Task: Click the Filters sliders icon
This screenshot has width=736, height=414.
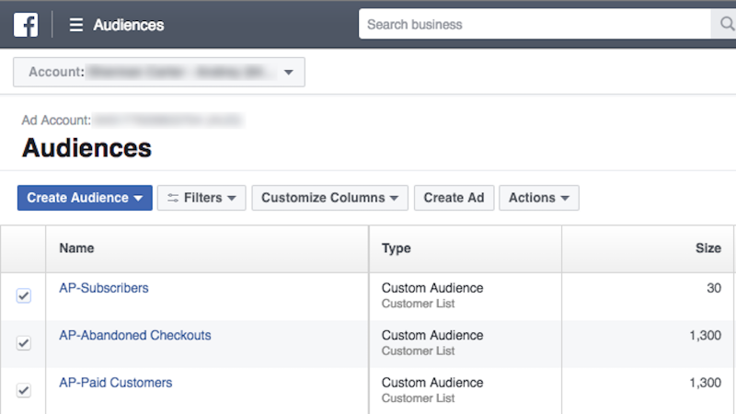Action: coord(173,198)
